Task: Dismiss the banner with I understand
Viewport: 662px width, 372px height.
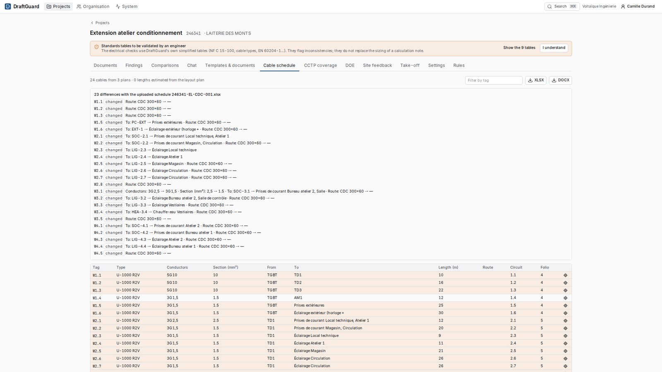Action: click(554, 48)
